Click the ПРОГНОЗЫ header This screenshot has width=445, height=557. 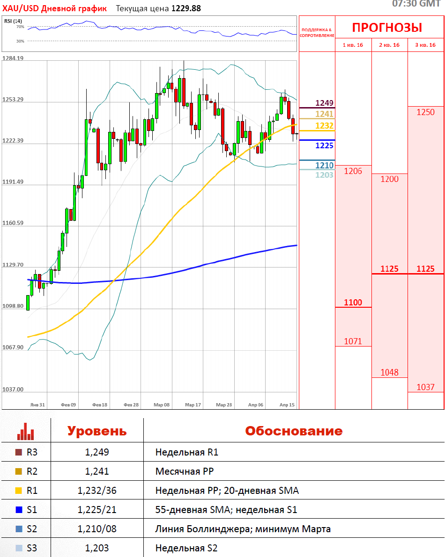[387, 28]
